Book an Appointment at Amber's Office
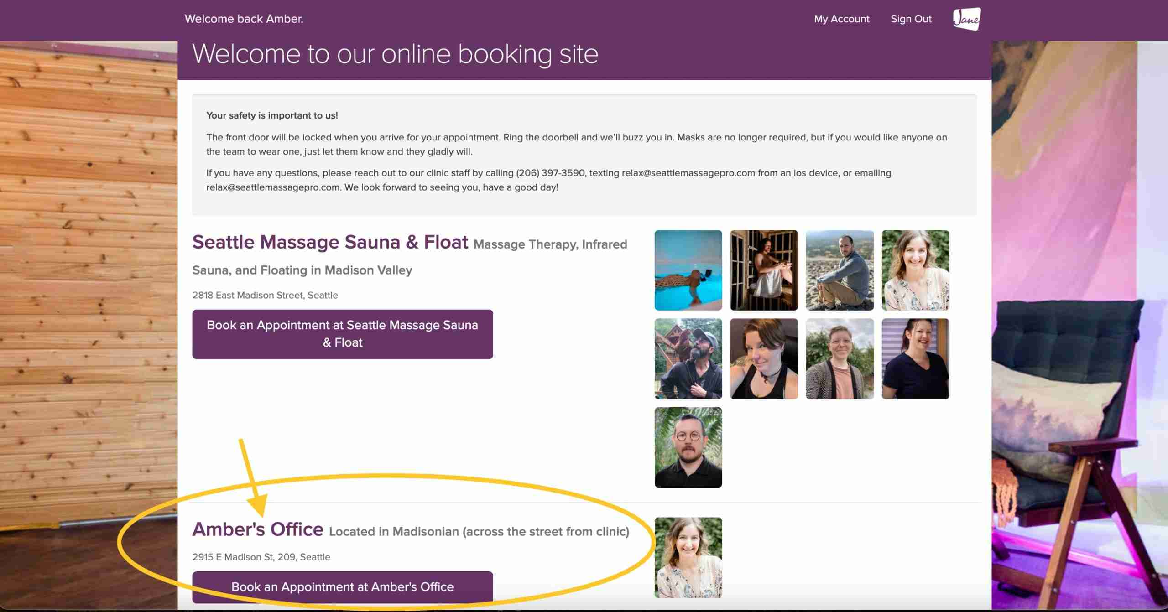This screenshot has height=612, width=1168. click(x=343, y=587)
